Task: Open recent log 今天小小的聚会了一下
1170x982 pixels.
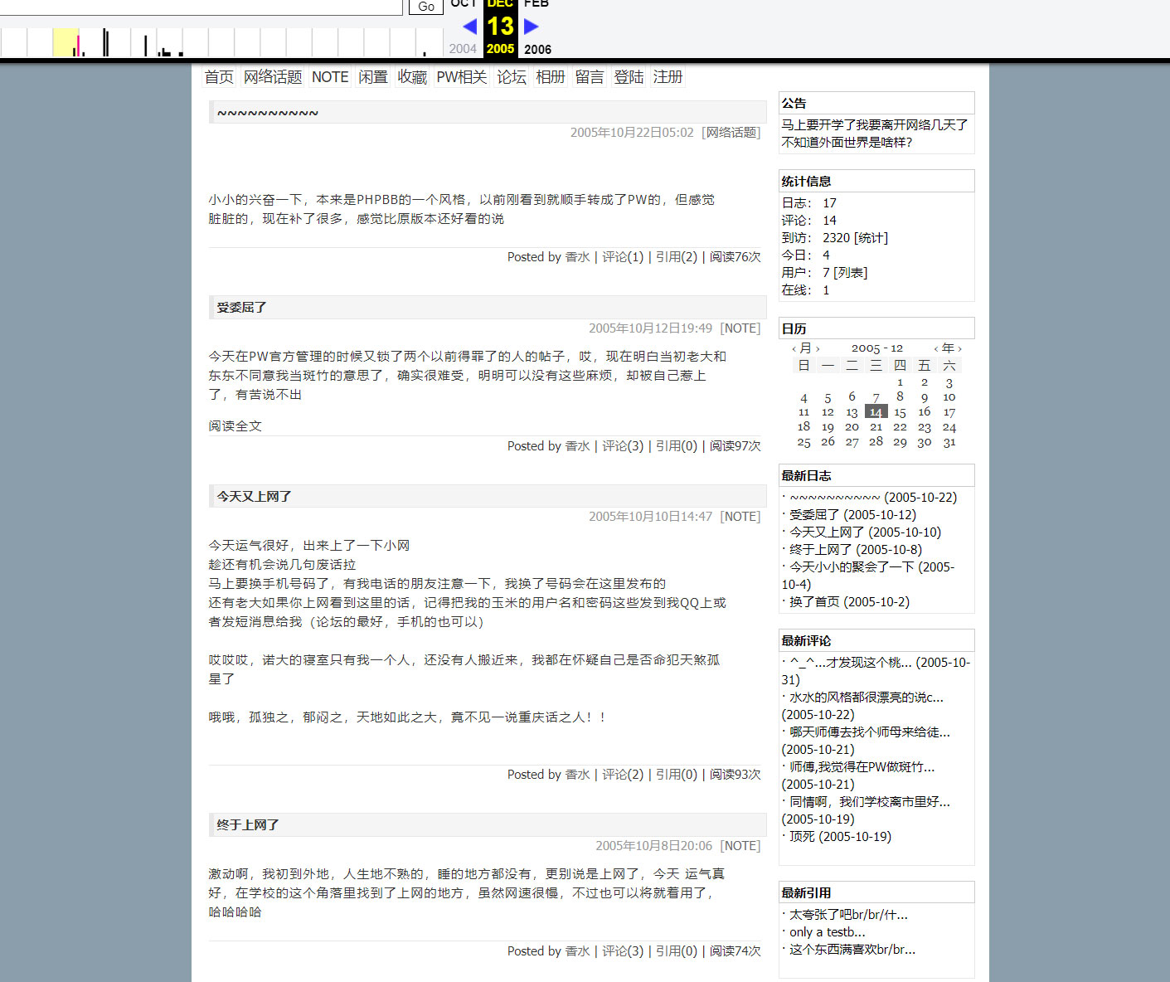Action: pos(868,576)
